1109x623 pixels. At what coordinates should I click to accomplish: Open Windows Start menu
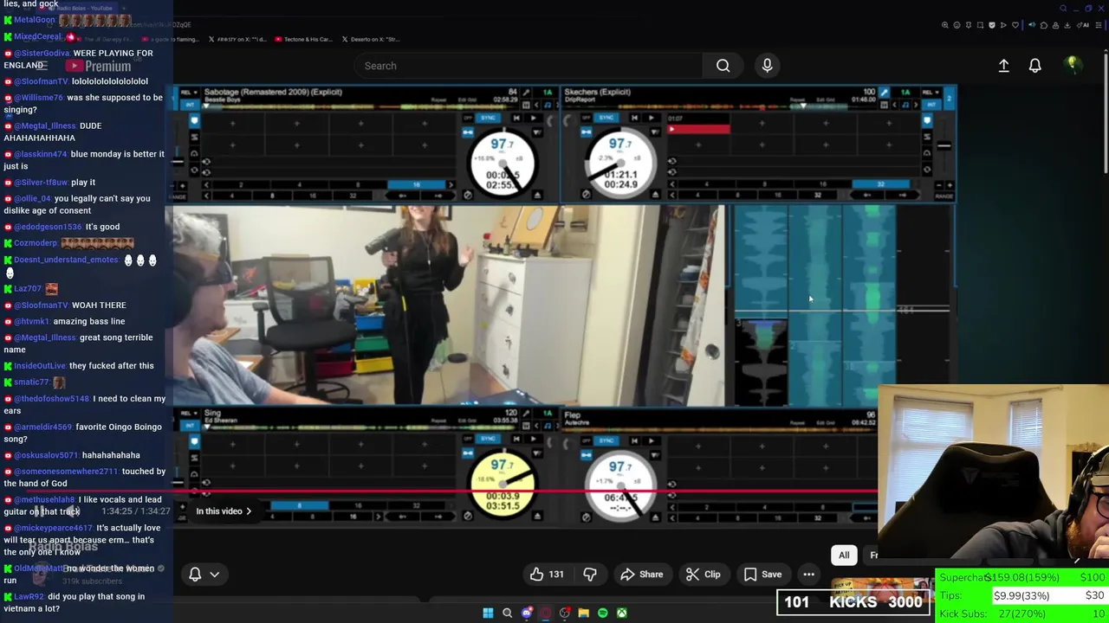(x=488, y=613)
